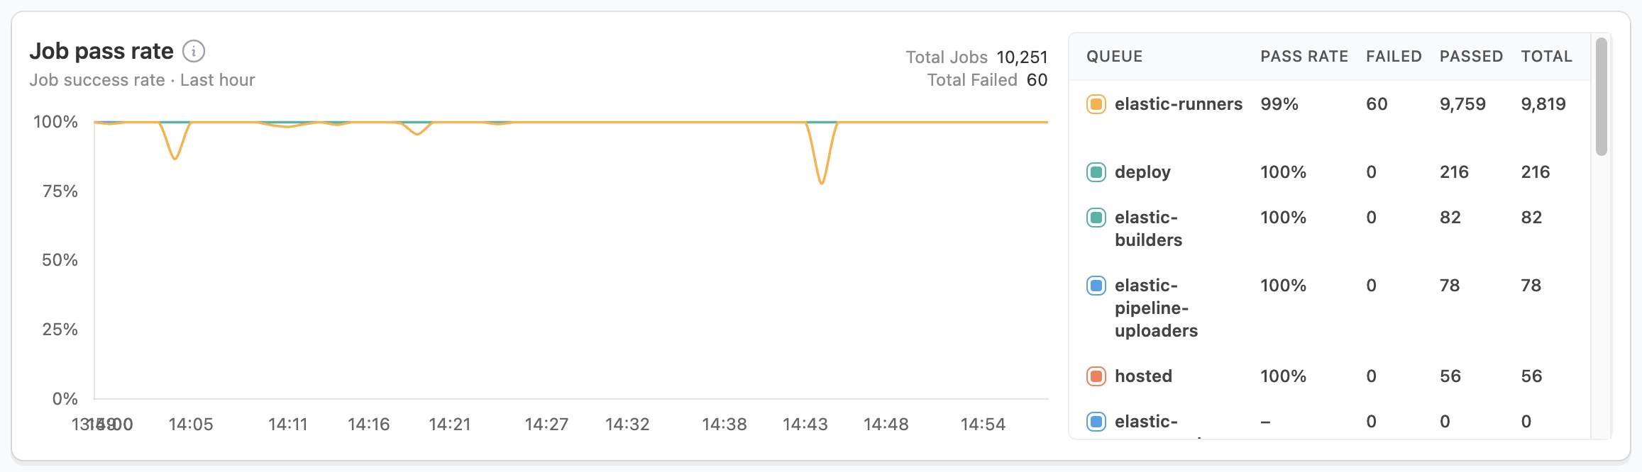Click the deploy queue color icon
The height and width of the screenshot is (472, 1642).
pos(1096,172)
